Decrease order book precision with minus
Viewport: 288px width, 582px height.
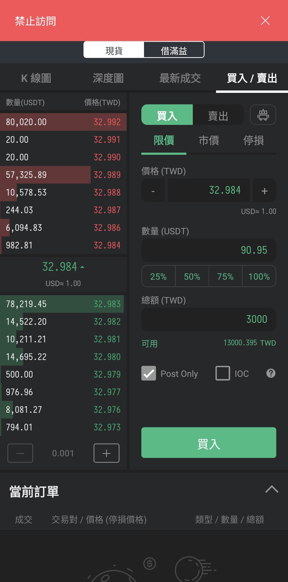coord(20,453)
